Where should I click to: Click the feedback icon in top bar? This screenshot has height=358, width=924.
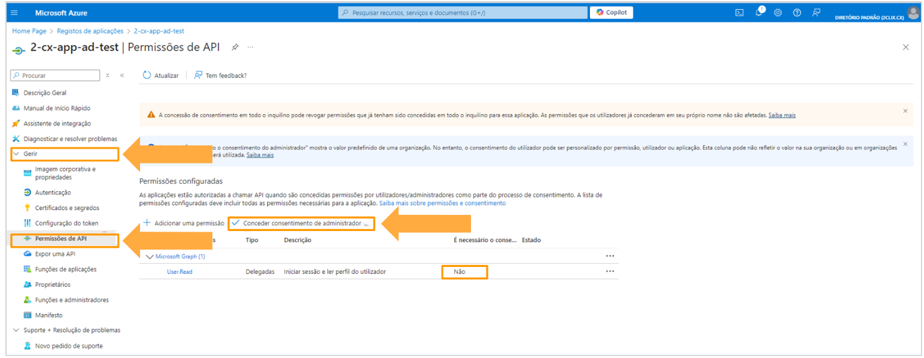click(x=816, y=12)
